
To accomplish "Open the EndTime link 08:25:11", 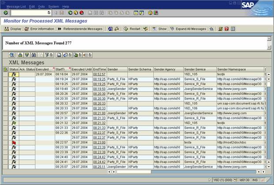I will tap(99, 167).
